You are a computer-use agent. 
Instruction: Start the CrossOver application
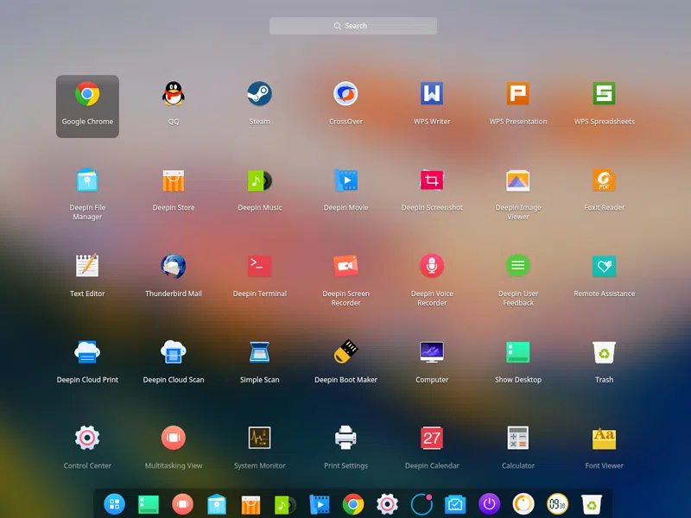pos(345,94)
